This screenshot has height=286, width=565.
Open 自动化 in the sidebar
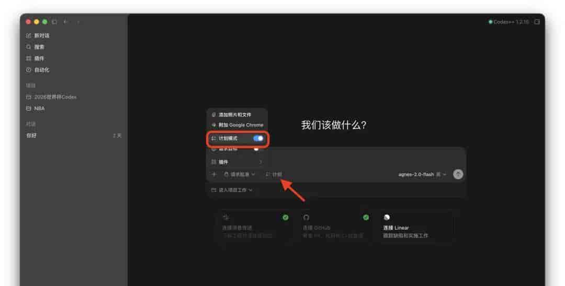coord(38,70)
